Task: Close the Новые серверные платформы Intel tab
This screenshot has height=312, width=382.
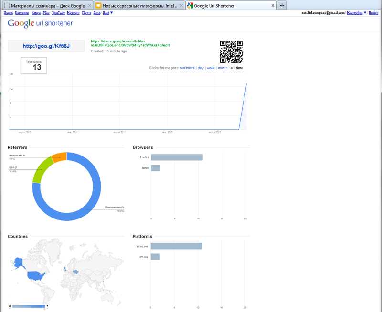Action: (x=181, y=5)
